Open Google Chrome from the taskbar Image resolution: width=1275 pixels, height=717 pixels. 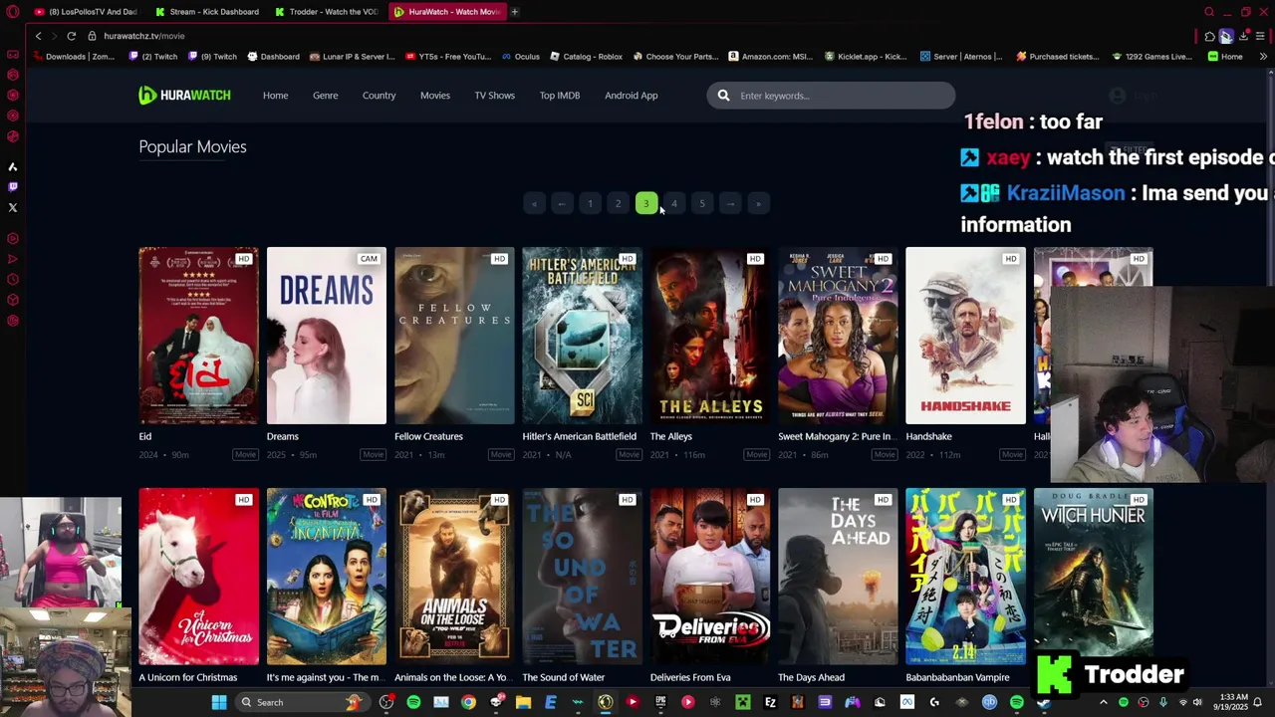(x=468, y=702)
